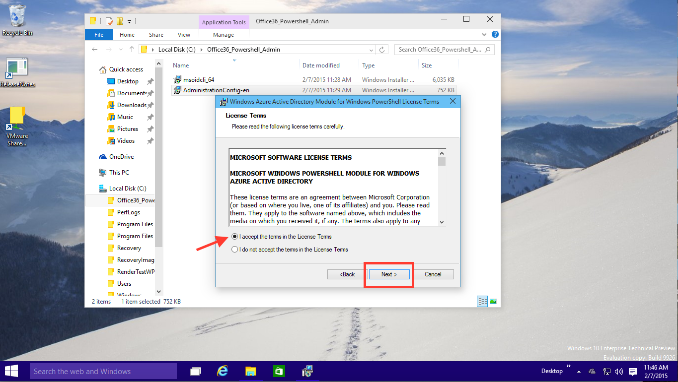
Task: Click the Search the web and Windows box
Action: (103, 371)
